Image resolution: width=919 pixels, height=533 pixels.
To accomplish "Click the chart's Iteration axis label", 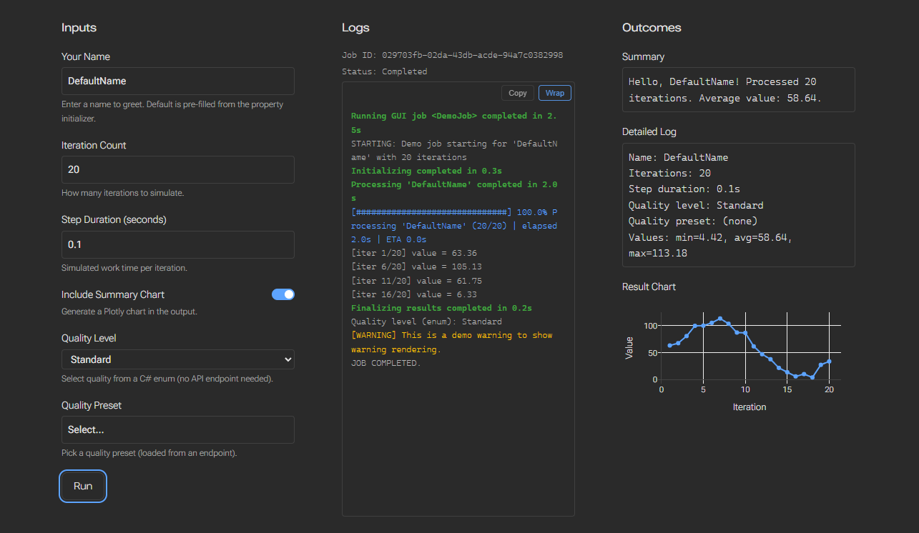I will pyautogui.click(x=750, y=407).
